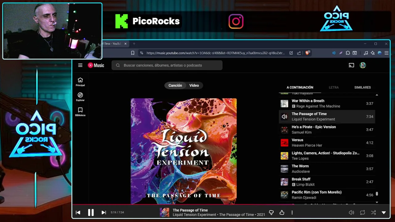Click the Instagram logo in the overlay
Viewport: 395px width, 222px height.
tap(236, 21)
